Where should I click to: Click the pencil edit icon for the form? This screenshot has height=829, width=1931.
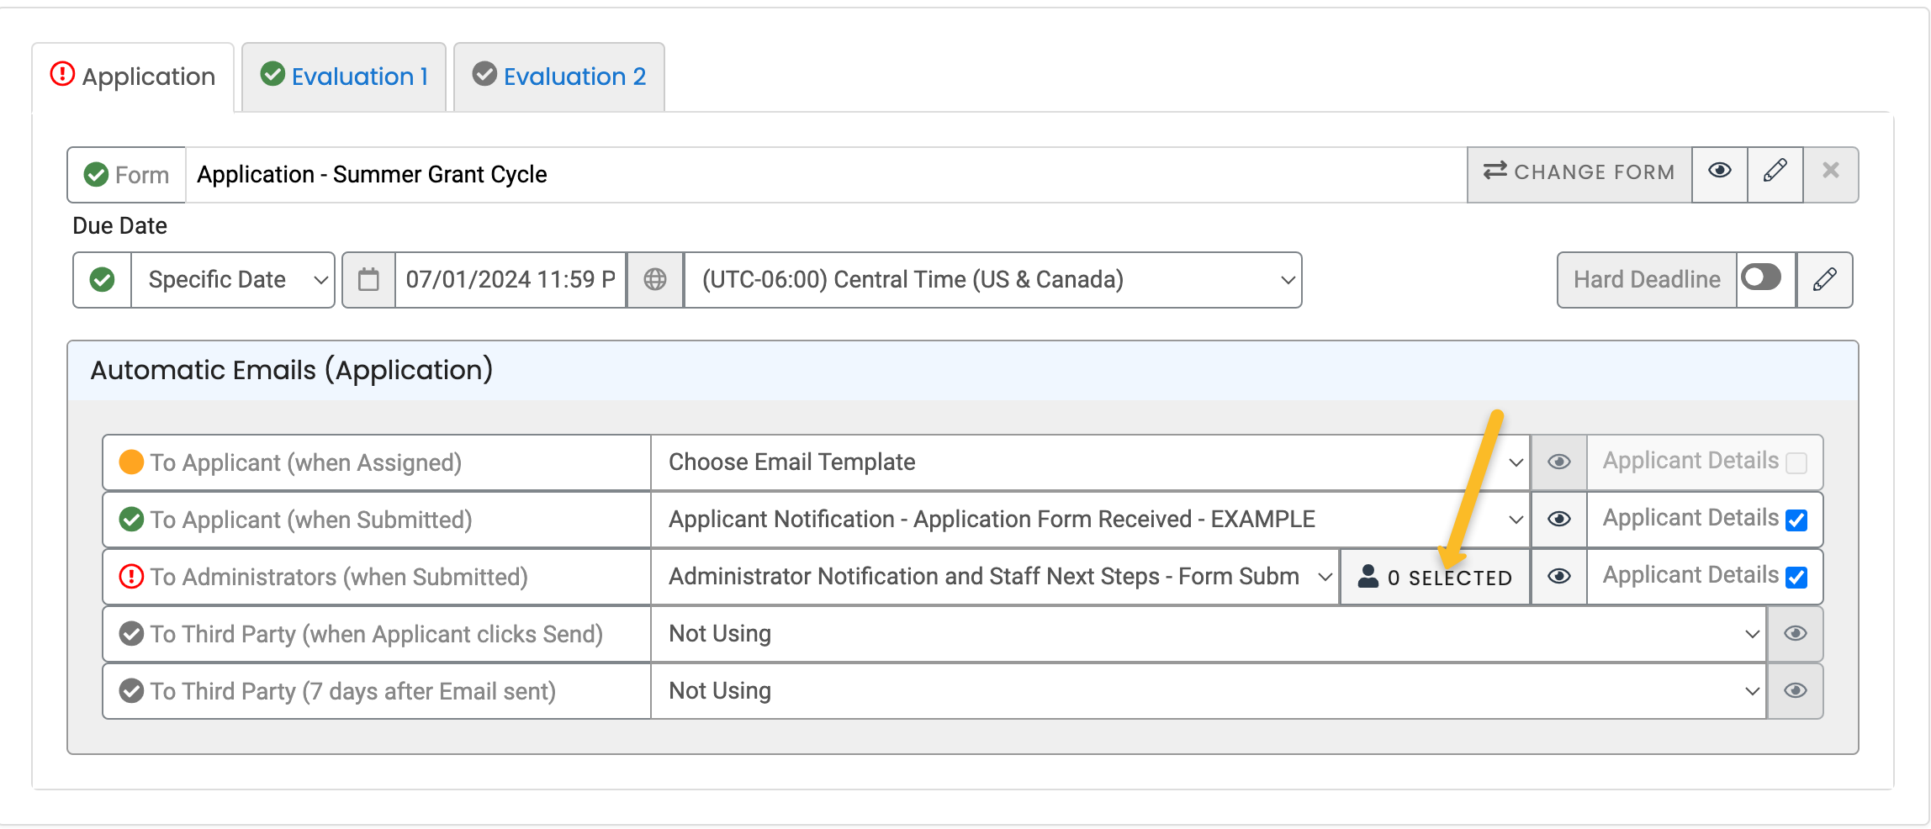click(x=1775, y=174)
